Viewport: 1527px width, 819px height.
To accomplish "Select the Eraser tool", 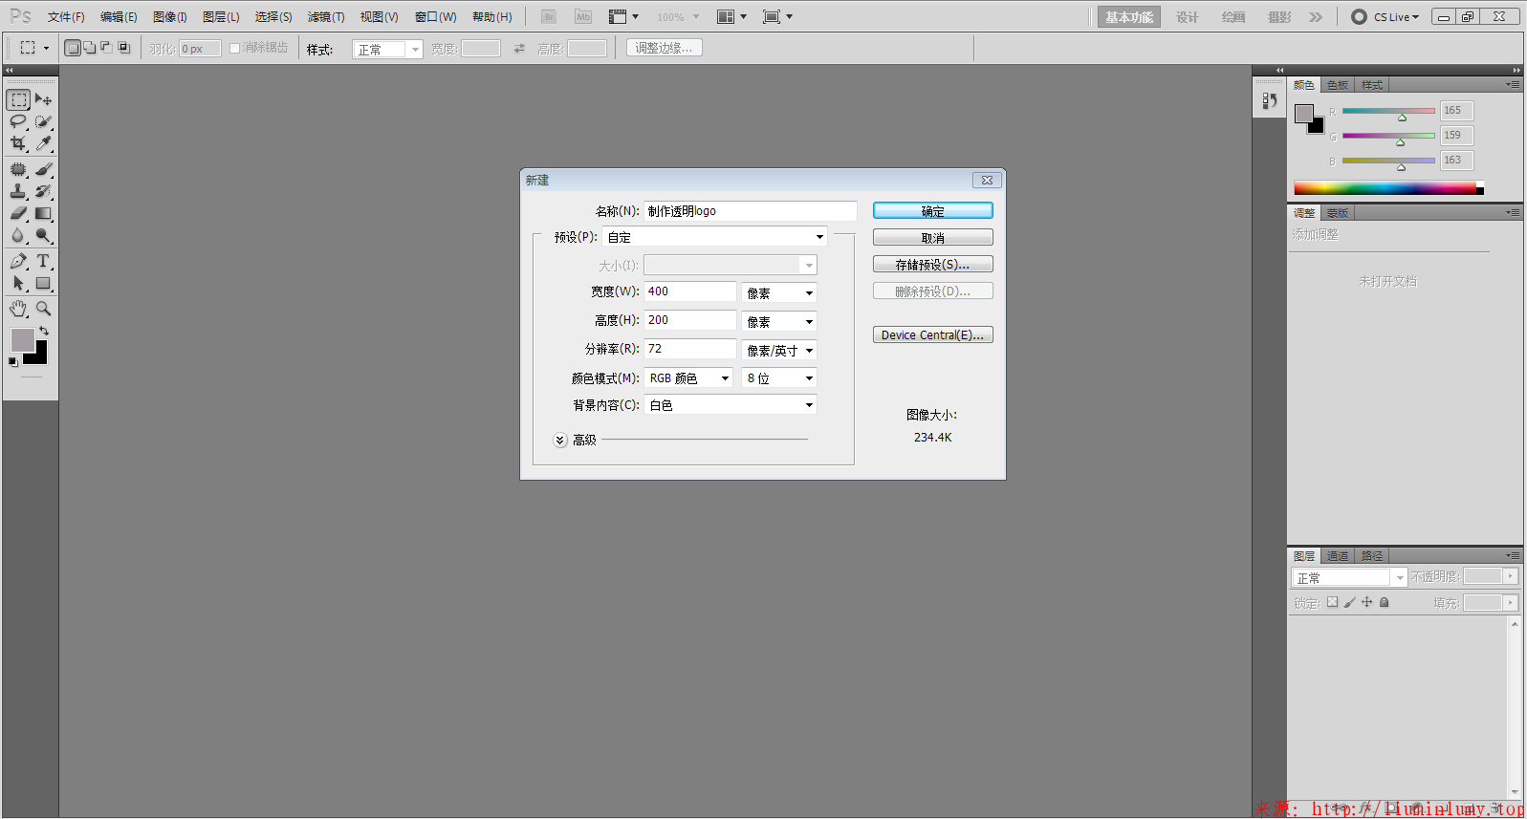I will 18,213.
